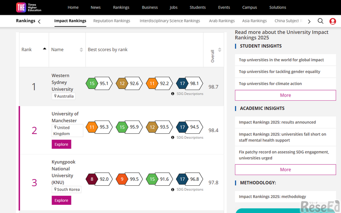Switch to Arab Rankings tab

(x=222, y=21)
